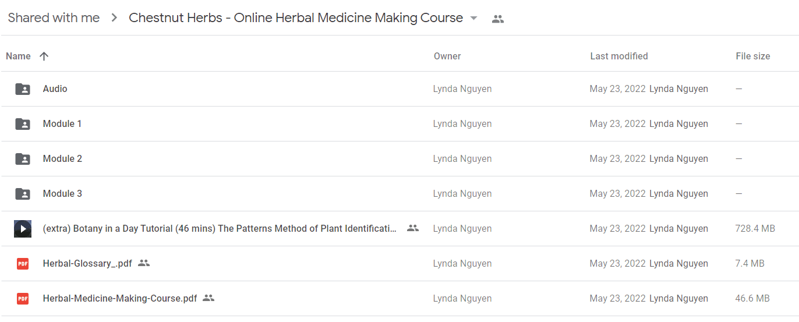This screenshot has height=322, width=799.
Task: Click the Module 1 folder icon
Action: pyautogui.click(x=23, y=124)
